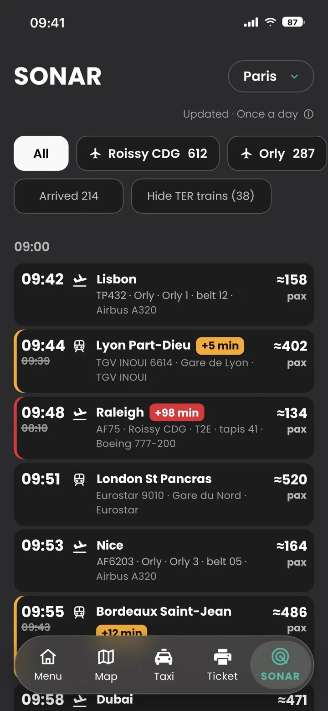Tap the +98 min delay badge
Viewport: 328px width, 711px height.
tap(177, 413)
